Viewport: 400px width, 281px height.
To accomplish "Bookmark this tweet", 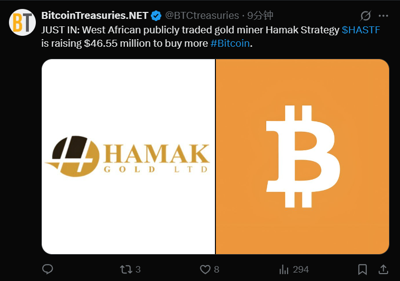I will point(363,269).
